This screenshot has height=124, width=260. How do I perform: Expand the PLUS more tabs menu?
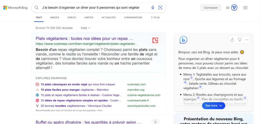coord(155,17)
